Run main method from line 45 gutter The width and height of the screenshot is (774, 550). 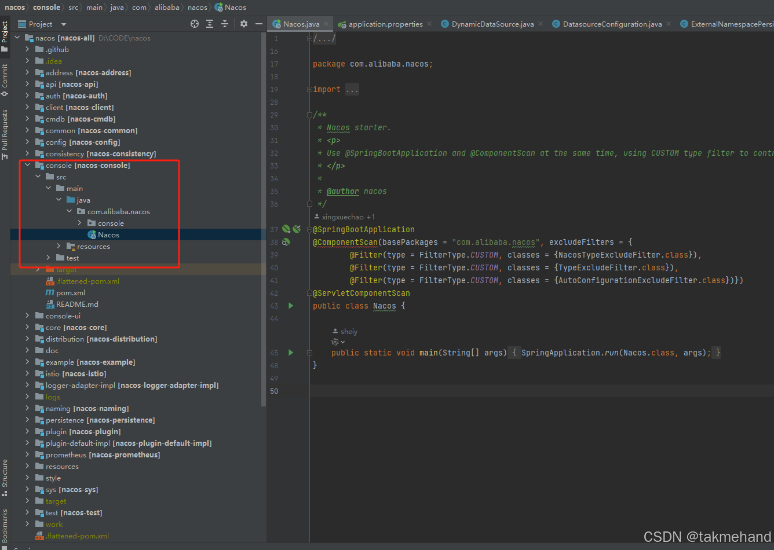[291, 353]
